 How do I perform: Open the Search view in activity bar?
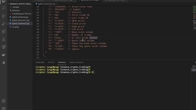coord(3,8)
